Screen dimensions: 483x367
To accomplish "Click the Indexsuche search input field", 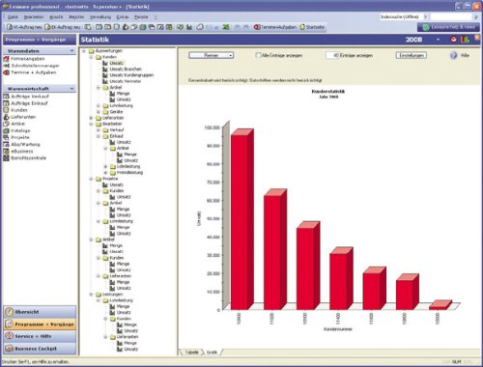I will point(451,16).
